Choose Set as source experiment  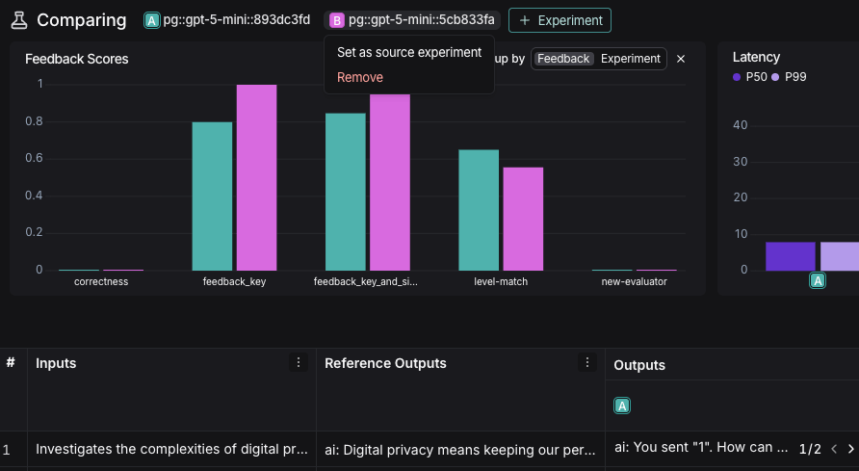tap(409, 52)
